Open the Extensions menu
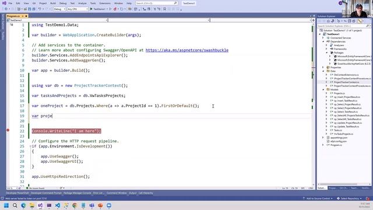Image resolution: width=373 pixels, height=210 pixels. click(105, 3)
